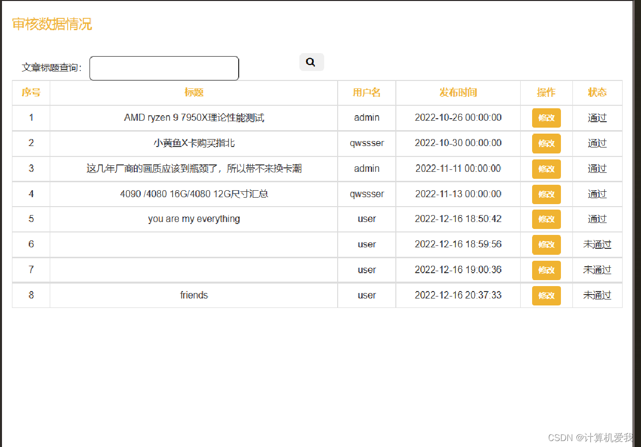Click timestamp 2022-12-16 19:00:36
This screenshot has height=447, width=641.
tap(458, 270)
